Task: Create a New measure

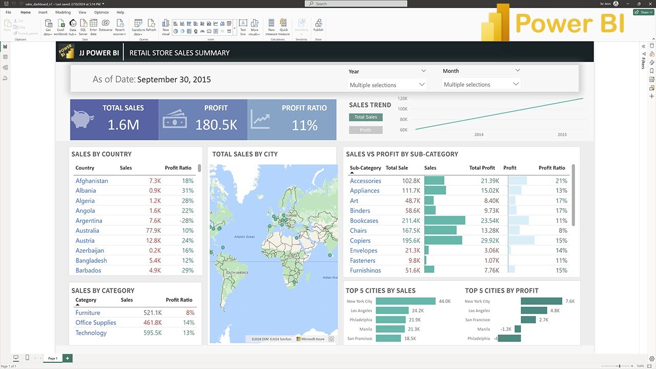Action: tap(271, 27)
